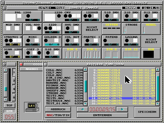Click the NONAME show name field
The height and width of the screenshot is (123, 164).
point(131,8)
